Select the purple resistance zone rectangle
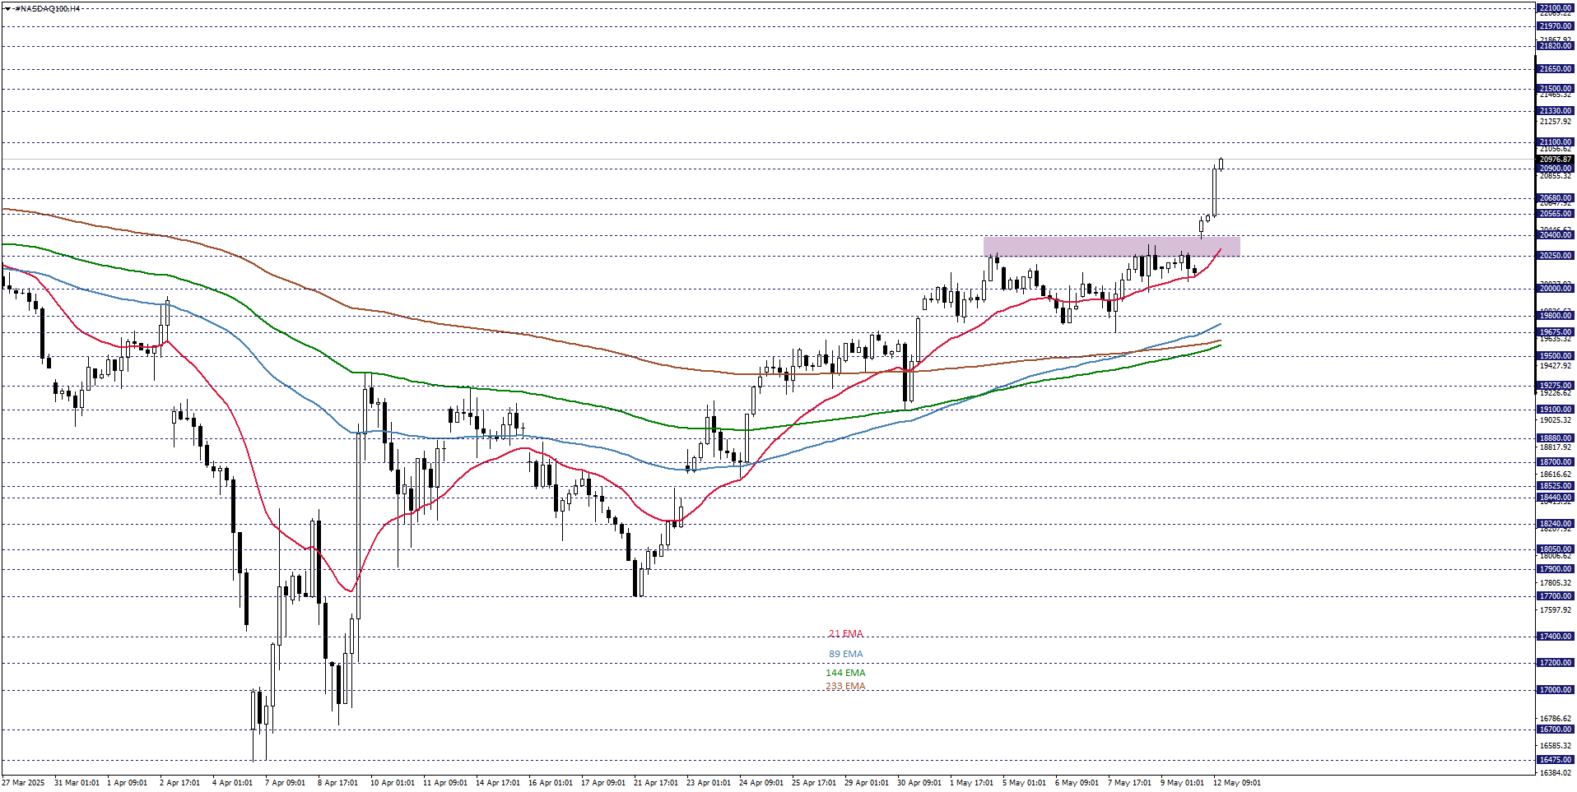This screenshot has height=792, width=1577. coord(1111,246)
